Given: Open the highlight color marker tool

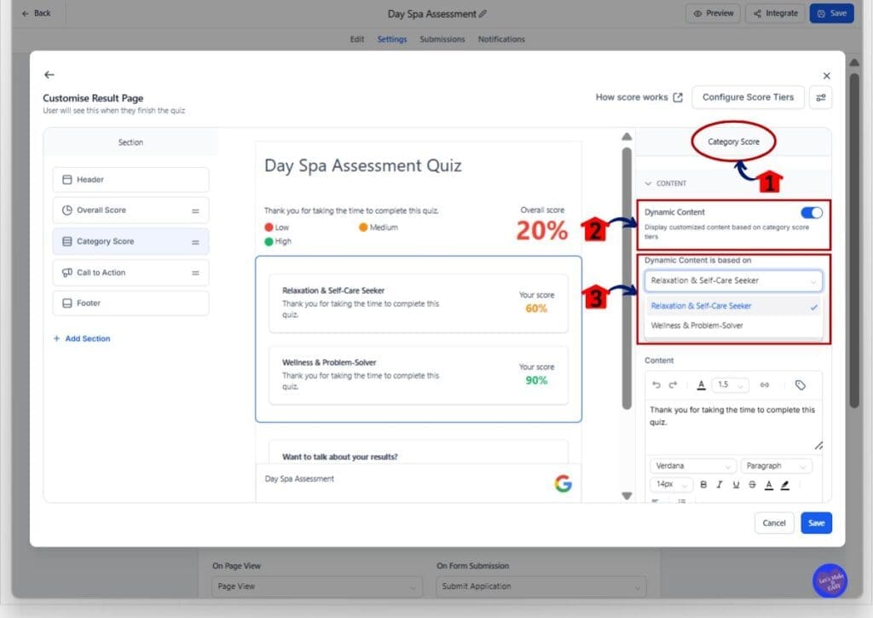Looking at the screenshot, I should (x=785, y=485).
